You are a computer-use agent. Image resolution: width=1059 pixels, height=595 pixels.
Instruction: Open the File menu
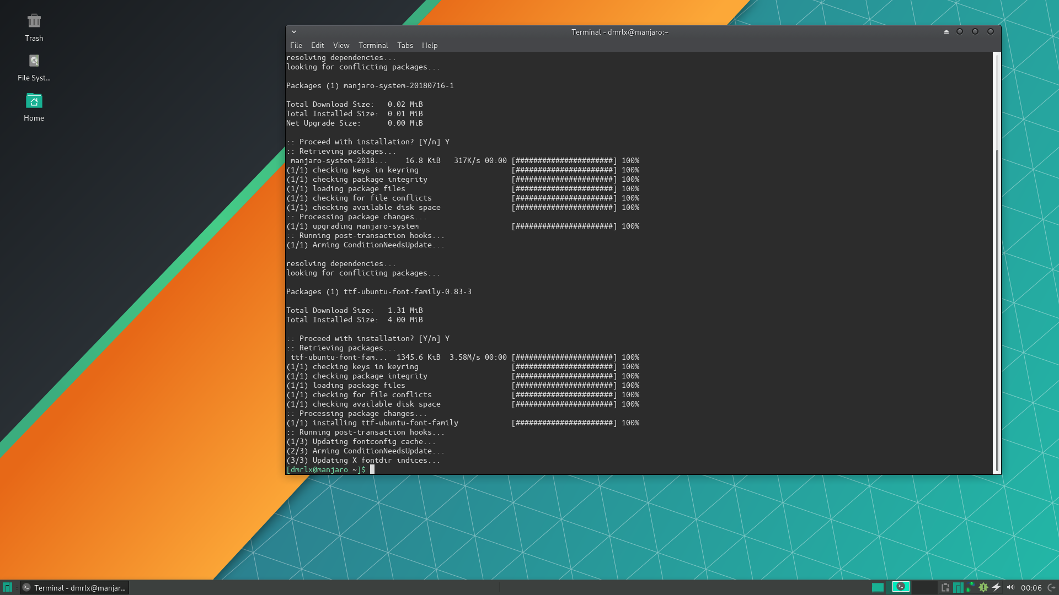point(296,46)
